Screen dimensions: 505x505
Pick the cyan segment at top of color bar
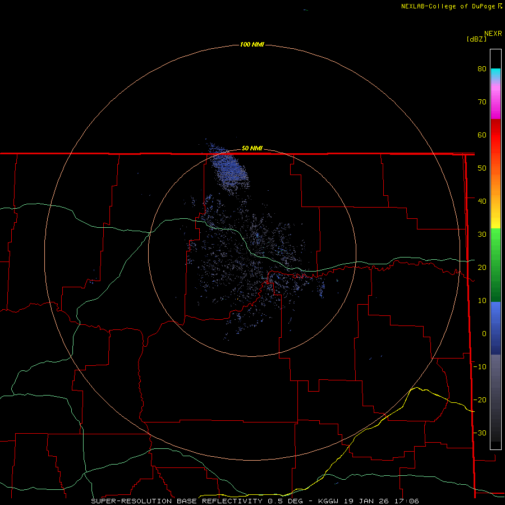[495, 74]
